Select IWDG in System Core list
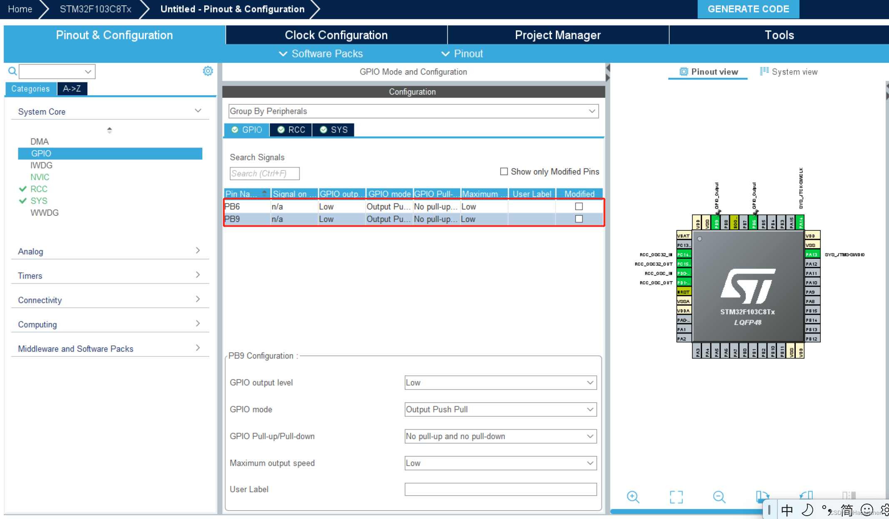The height and width of the screenshot is (519, 889). 41,165
